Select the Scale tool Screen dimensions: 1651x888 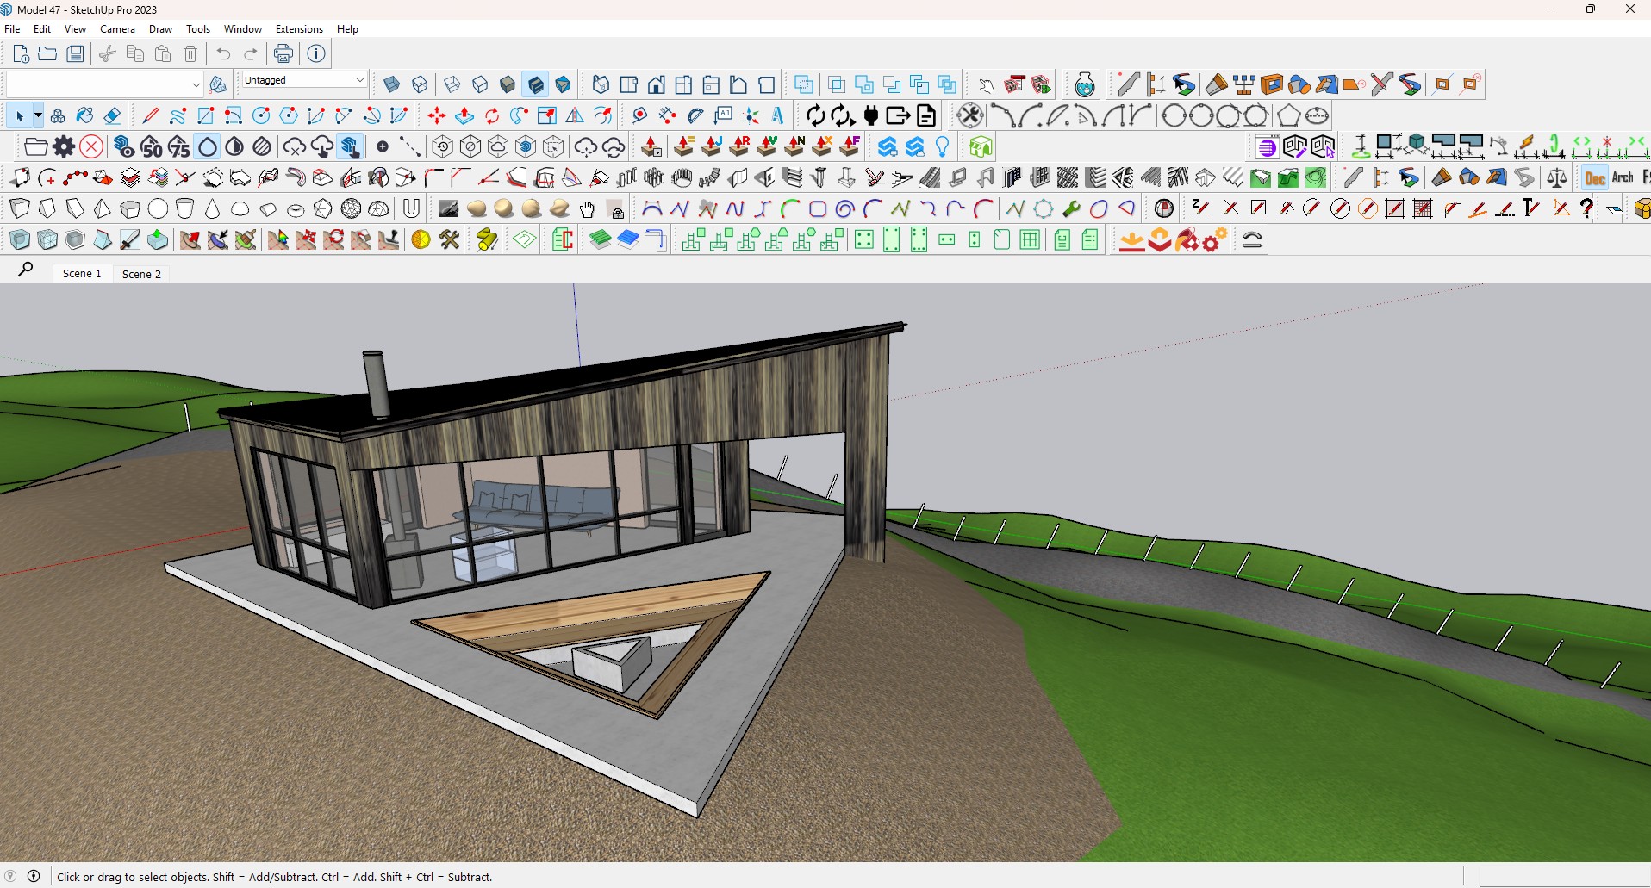click(x=547, y=115)
